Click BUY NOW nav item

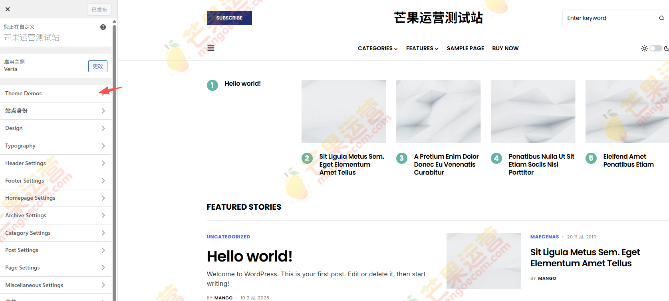(x=505, y=48)
